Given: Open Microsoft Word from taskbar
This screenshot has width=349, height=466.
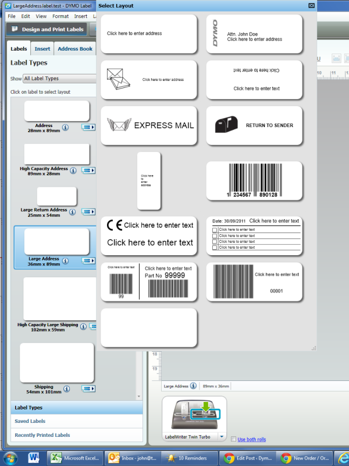Looking at the screenshot, I should point(34,458).
